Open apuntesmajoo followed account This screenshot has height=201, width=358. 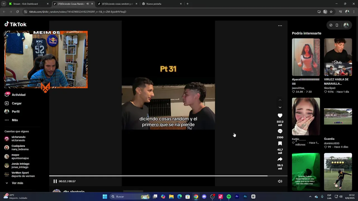point(17,157)
